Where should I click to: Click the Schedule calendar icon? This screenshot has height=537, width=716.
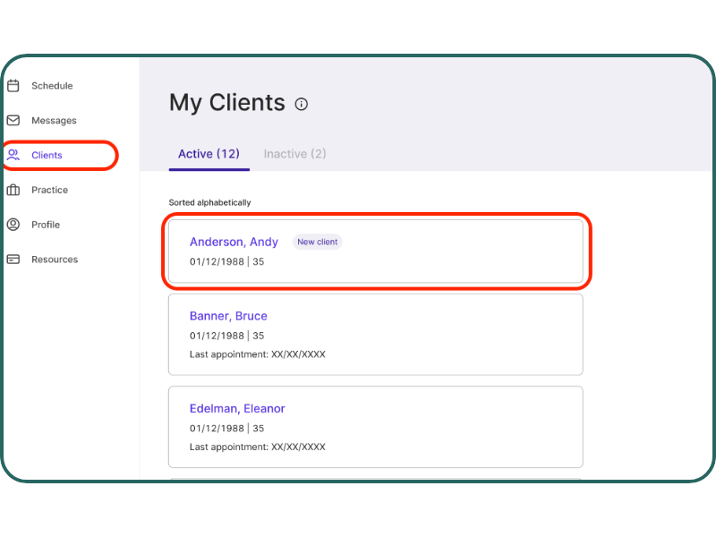[x=13, y=85]
